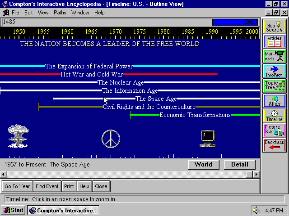
Task: Click the 4:47 PM clock
Action: (x=274, y=210)
